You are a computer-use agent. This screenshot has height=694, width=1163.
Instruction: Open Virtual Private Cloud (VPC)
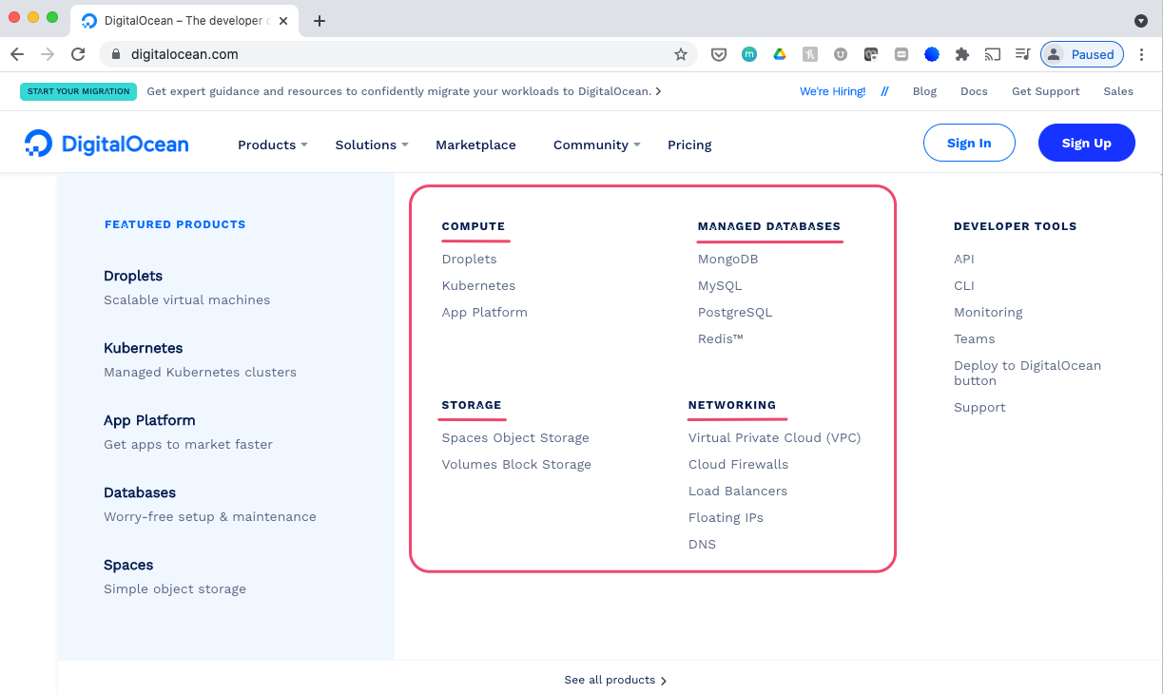774,437
